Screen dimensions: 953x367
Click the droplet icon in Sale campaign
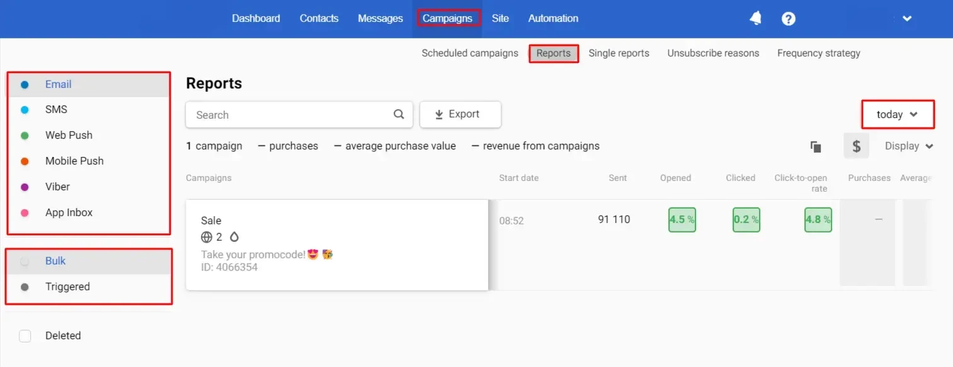234,237
